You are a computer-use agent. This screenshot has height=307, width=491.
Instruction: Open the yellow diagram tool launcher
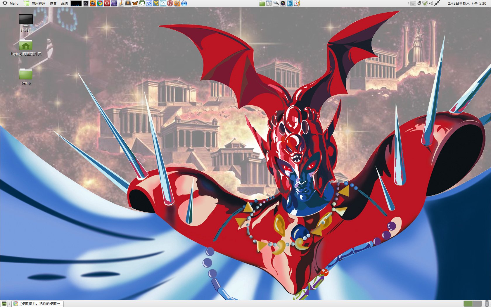click(x=156, y=3)
